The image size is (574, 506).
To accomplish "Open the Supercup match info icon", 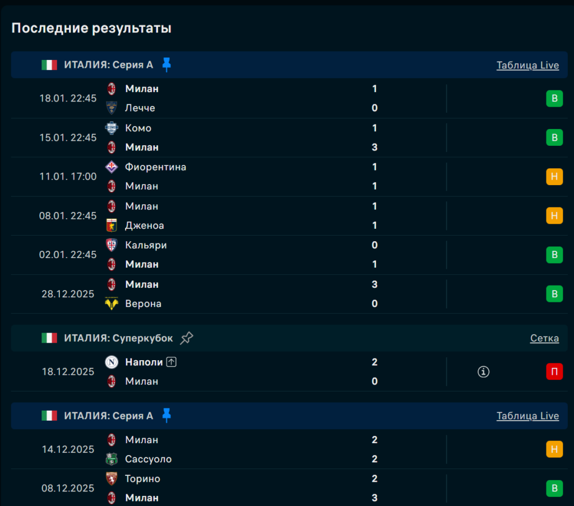I will (x=483, y=371).
